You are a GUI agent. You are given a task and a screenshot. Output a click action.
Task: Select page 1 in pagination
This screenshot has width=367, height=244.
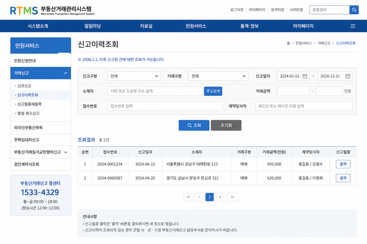(209, 197)
